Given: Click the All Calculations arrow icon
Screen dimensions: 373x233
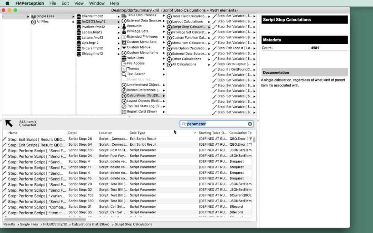Looking at the screenshot, I should [x=169, y=65].
